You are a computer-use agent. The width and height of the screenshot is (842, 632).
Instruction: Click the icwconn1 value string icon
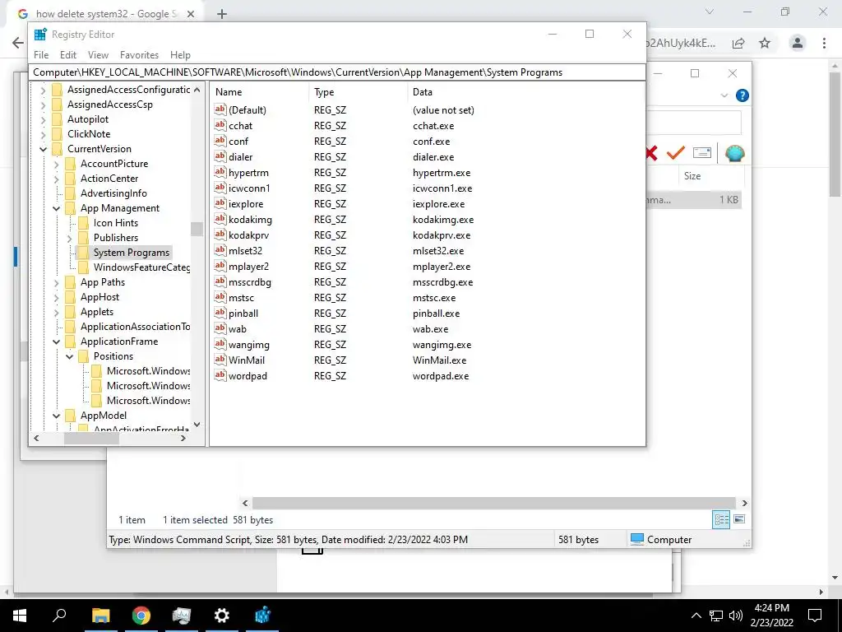(x=220, y=188)
